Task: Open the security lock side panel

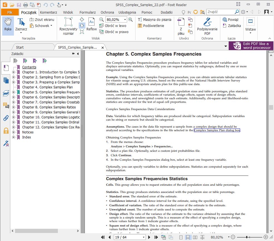Action: (6, 131)
